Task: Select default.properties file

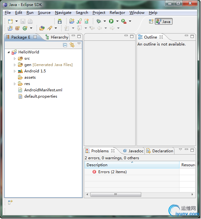Action: (38, 96)
